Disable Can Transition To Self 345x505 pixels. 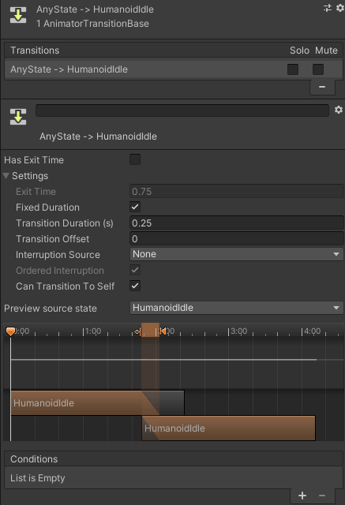135,286
